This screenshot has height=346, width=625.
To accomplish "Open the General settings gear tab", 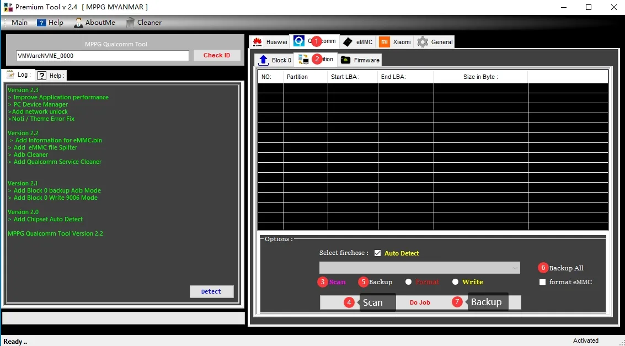I will pyautogui.click(x=435, y=42).
